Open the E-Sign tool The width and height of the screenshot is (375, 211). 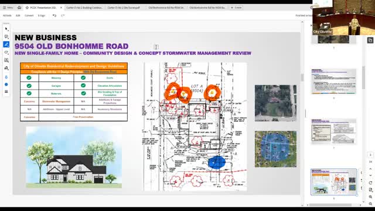(42, 16)
